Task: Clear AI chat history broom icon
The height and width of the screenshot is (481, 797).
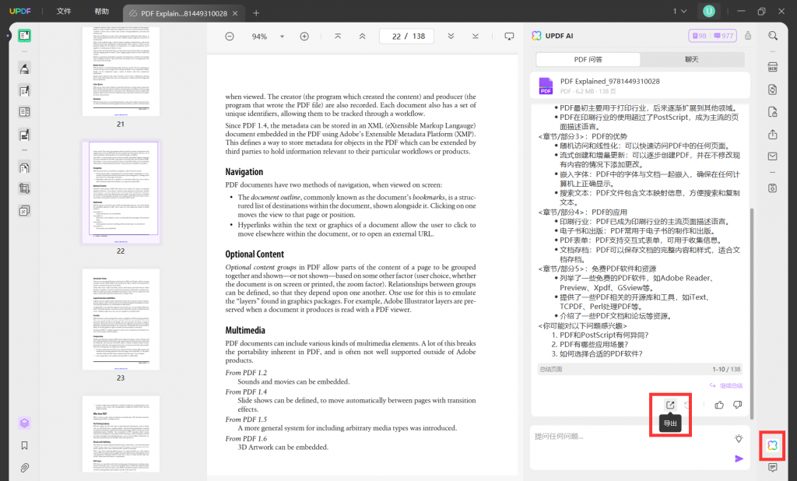Action: click(x=748, y=36)
